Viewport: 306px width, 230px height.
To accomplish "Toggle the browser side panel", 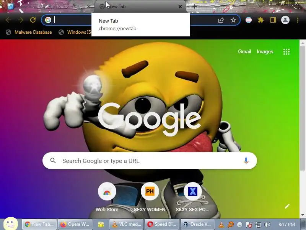I will pyautogui.click(x=273, y=20).
